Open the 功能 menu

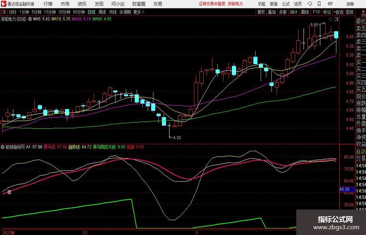262,4
